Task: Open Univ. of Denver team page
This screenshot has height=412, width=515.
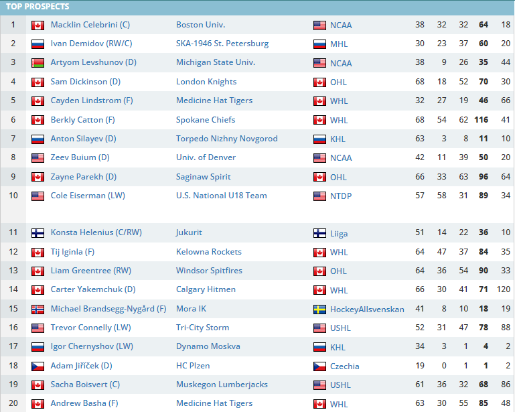Action: tap(206, 157)
